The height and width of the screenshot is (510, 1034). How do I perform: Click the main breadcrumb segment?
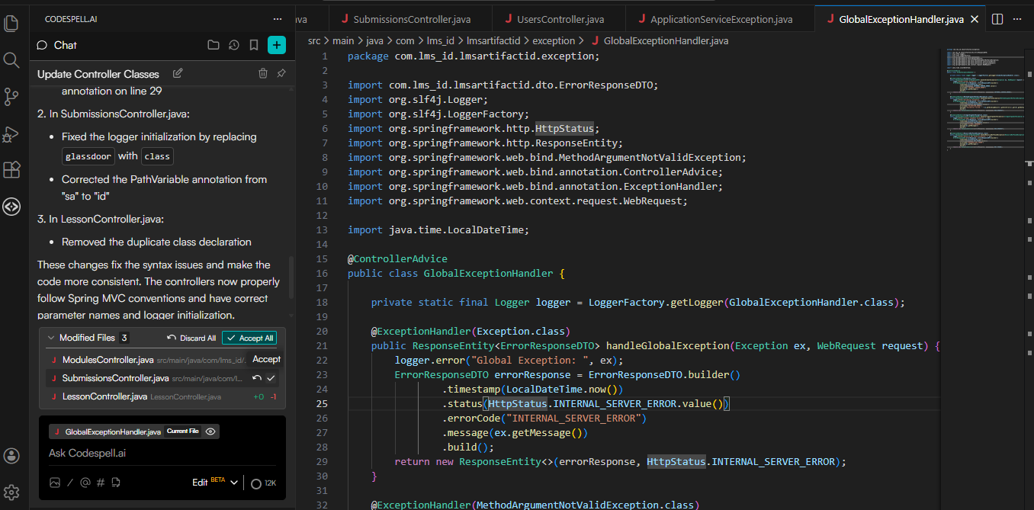pyautogui.click(x=343, y=40)
